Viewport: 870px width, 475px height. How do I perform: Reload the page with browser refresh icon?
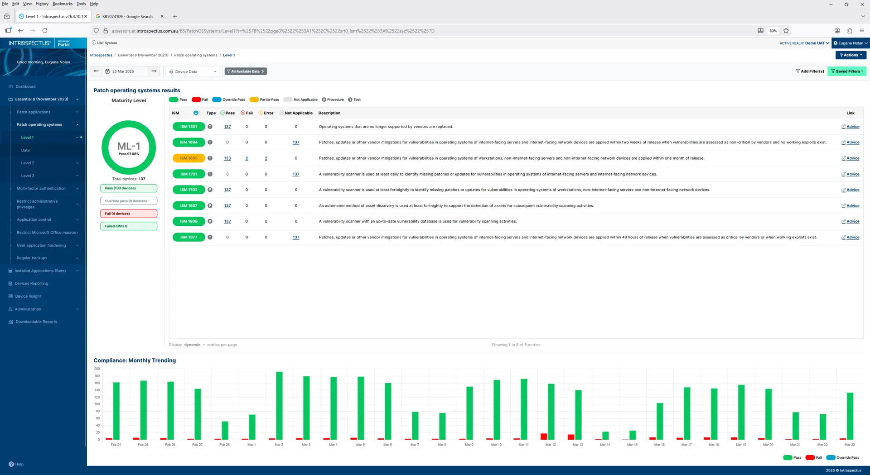point(45,31)
